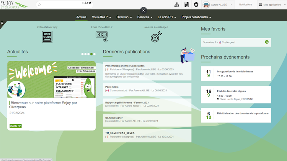Click the scroll-to-top arrow in the corner
The height and width of the screenshot is (161, 287).
coord(2,23)
